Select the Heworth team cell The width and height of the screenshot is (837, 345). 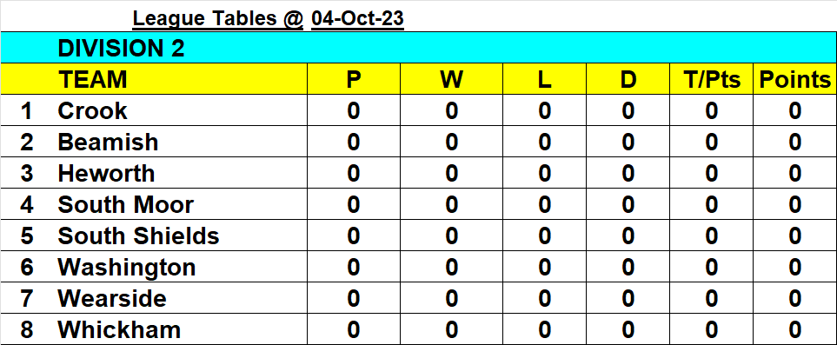pyautogui.click(x=182, y=174)
